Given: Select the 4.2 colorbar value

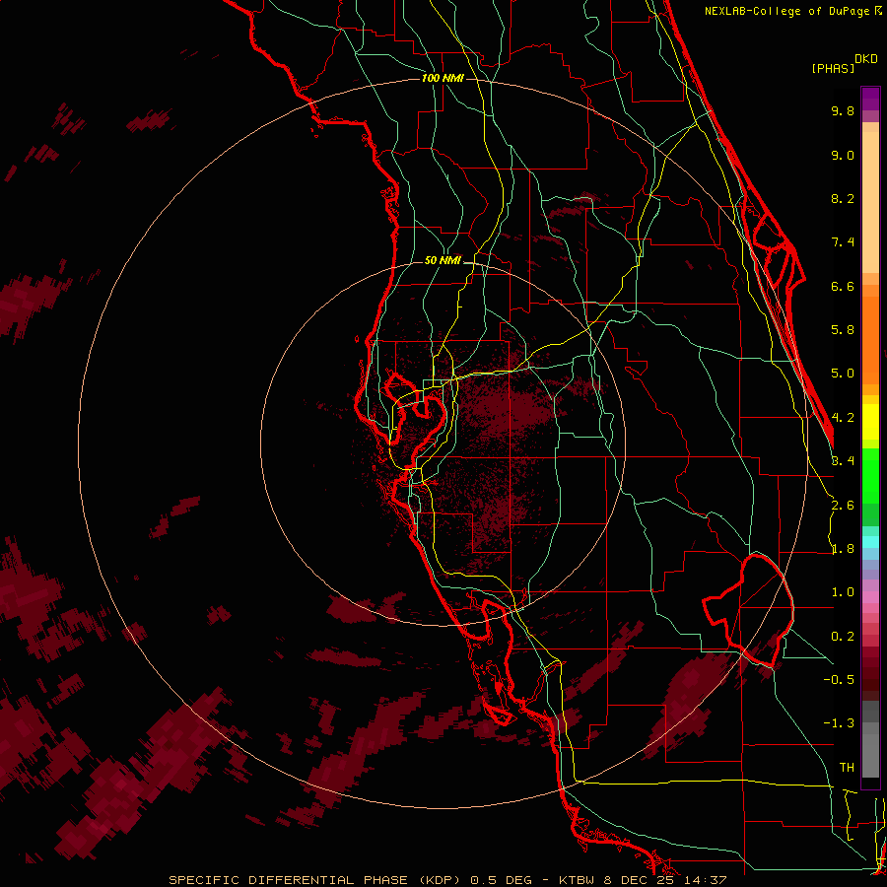Looking at the screenshot, I should point(843,418).
